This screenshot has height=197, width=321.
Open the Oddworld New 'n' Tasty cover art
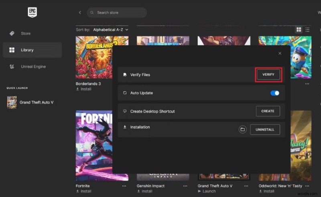point(301,146)
